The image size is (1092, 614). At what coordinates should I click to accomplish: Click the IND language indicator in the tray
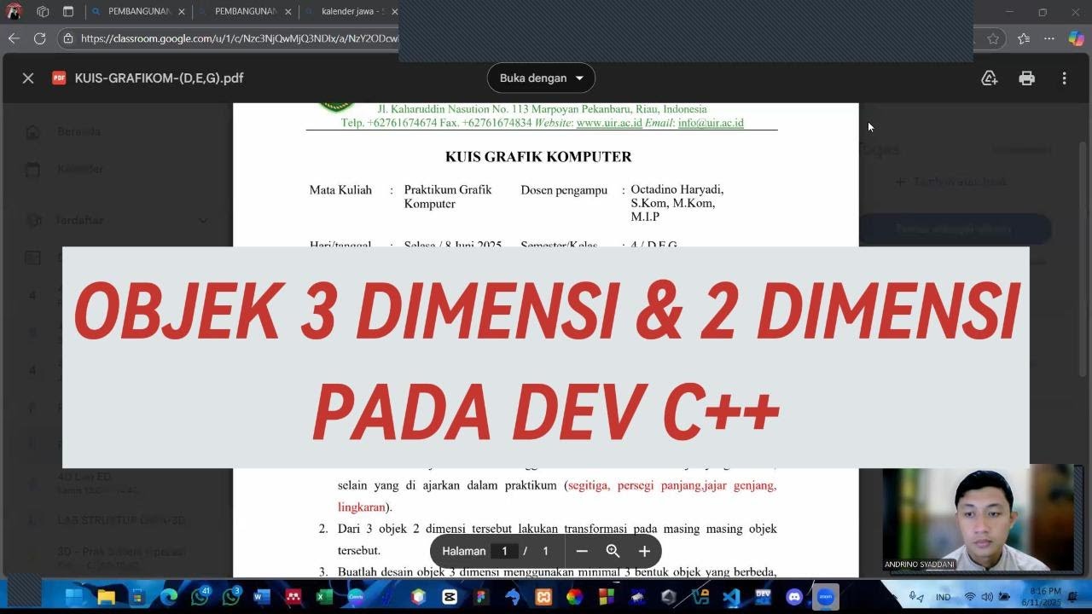point(943,597)
